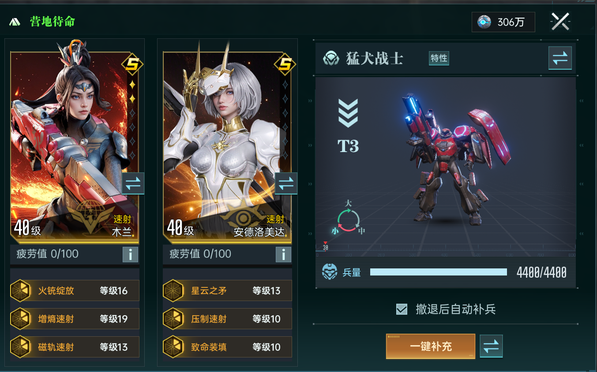The height and width of the screenshot is (372, 597).
Task: Open 木兰 fatigue info icon
Action: click(x=130, y=254)
